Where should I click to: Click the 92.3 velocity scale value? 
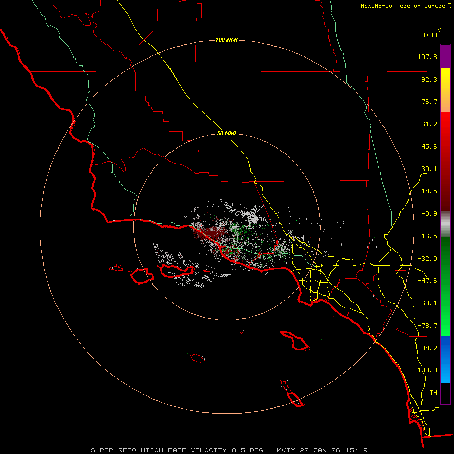tap(429, 79)
